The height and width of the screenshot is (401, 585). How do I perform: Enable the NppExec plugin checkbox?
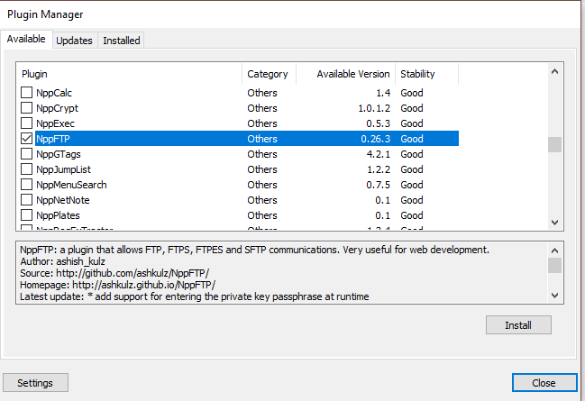tap(26, 123)
